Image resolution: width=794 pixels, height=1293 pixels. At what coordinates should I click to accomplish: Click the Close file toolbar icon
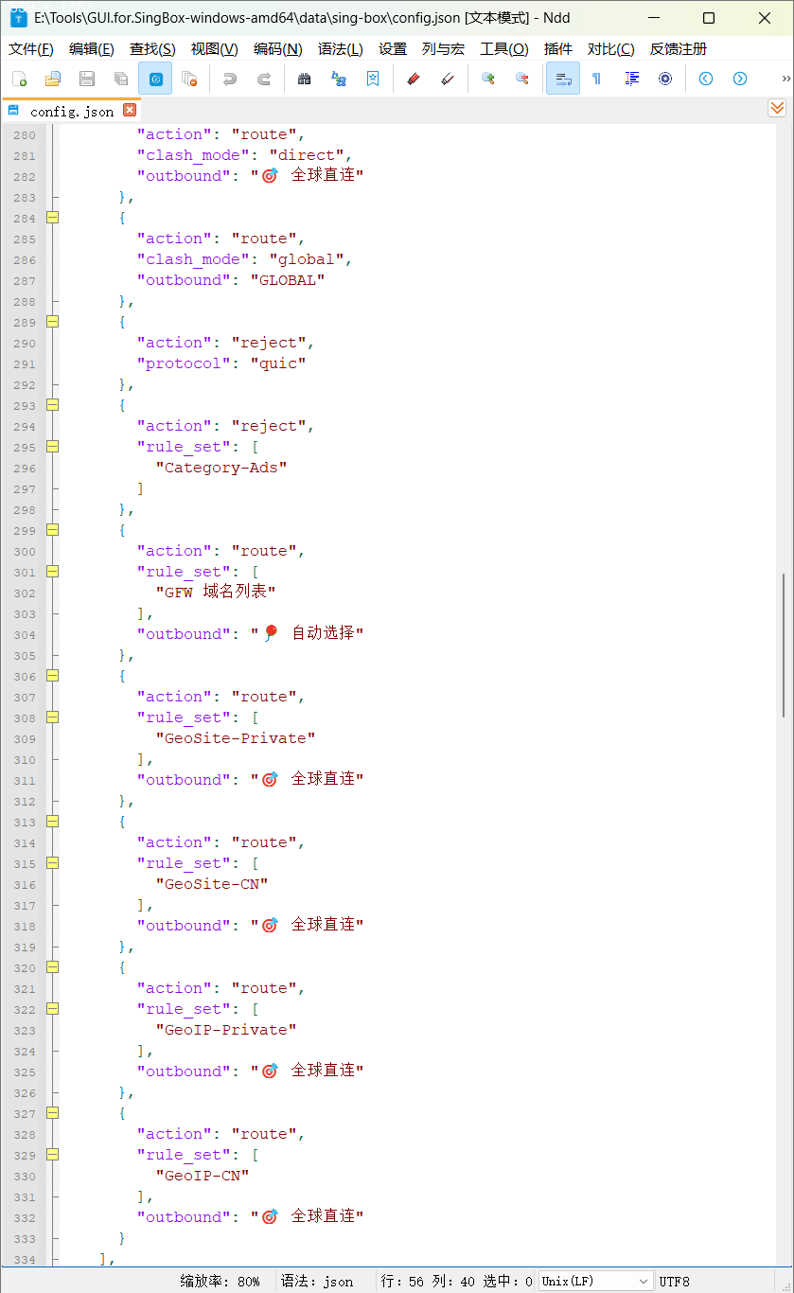click(x=189, y=79)
